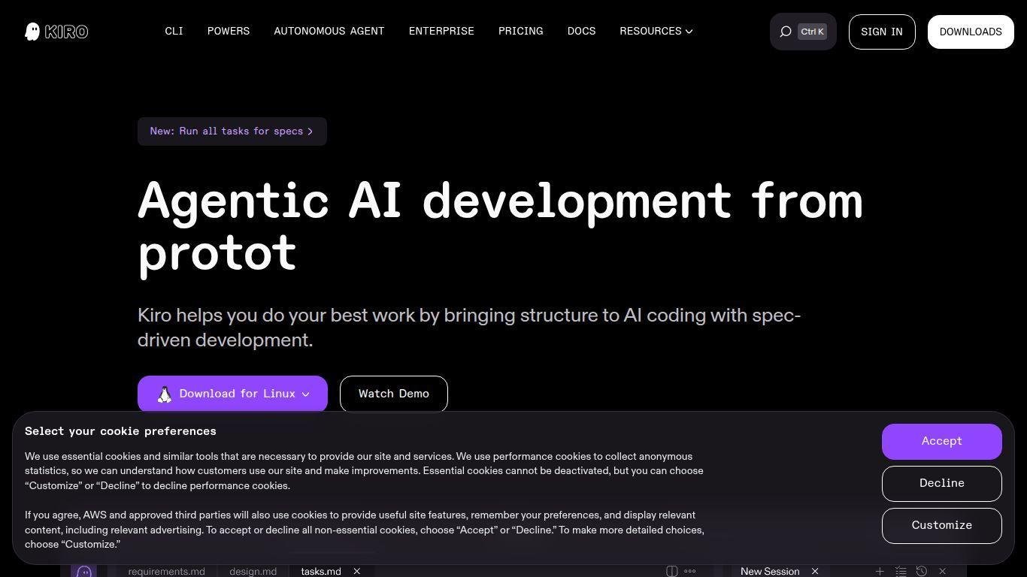This screenshot has width=1027, height=577.
Task: Click the Kiro ghost logo
Action: tap(32, 32)
